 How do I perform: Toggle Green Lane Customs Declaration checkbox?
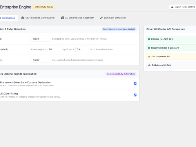click(135, 83)
